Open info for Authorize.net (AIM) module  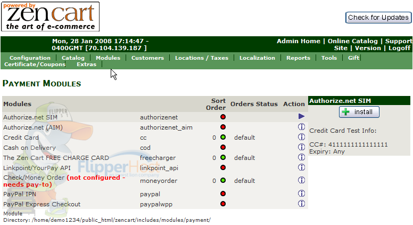pyautogui.click(x=301, y=127)
